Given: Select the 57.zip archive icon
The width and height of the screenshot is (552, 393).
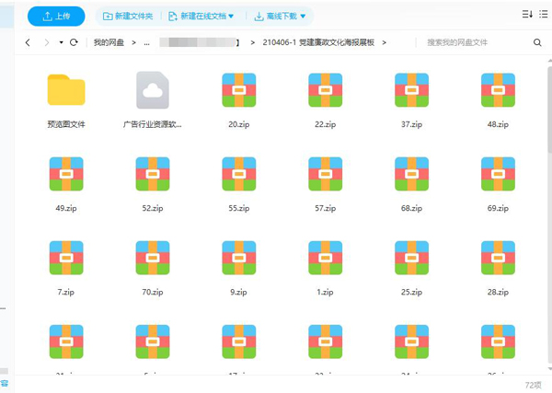Looking at the screenshot, I should pyautogui.click(x=326, y=174).
